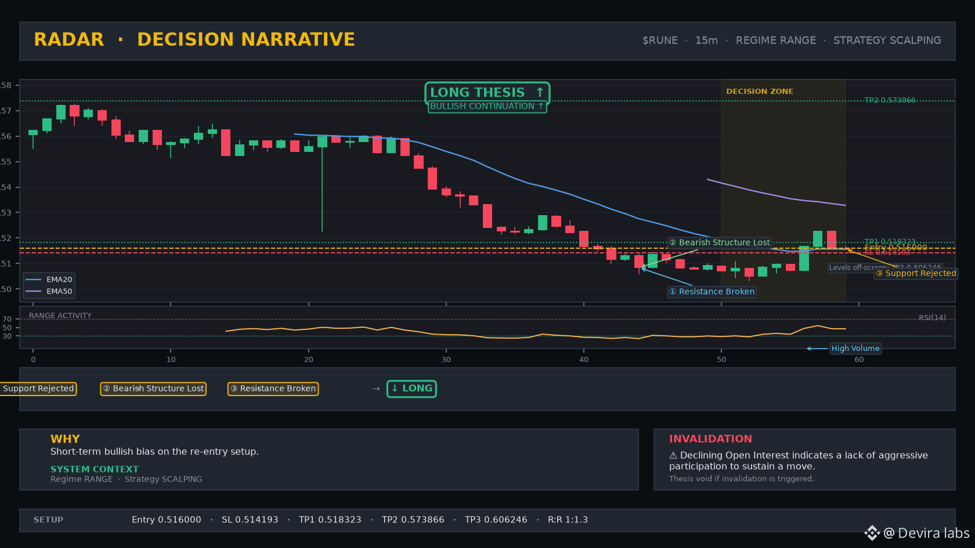975x548 pixels.
Task: Click the SYSTEM CONTEXT heading
Action: [95, 469]
